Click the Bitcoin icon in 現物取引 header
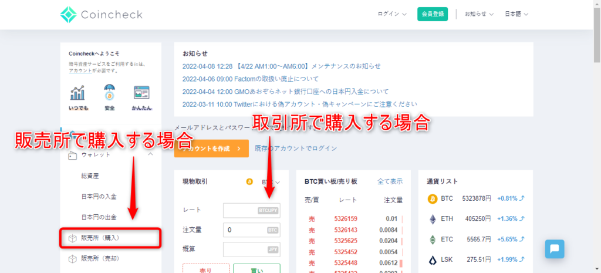This screenshot has width=601, height=273. point(249,182)
